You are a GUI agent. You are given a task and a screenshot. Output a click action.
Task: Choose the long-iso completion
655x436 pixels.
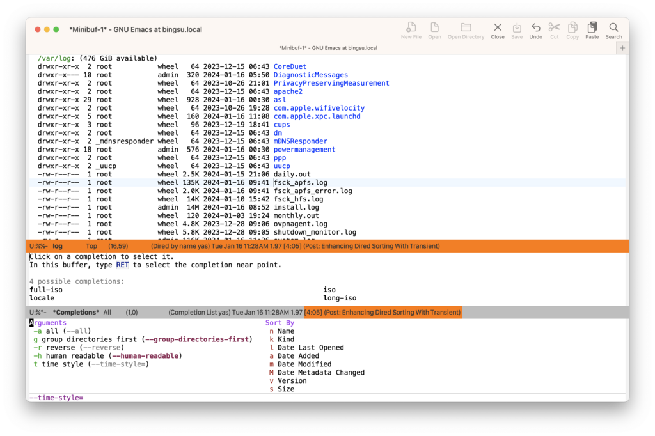pyautogui.click(x=340, y=298)
